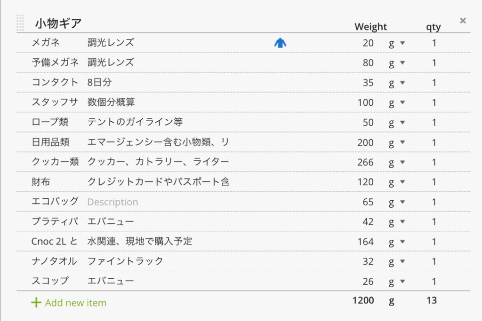The image size is (482, 321).
Task: Edit the quantity field for コンタクト
Action: 434,83
